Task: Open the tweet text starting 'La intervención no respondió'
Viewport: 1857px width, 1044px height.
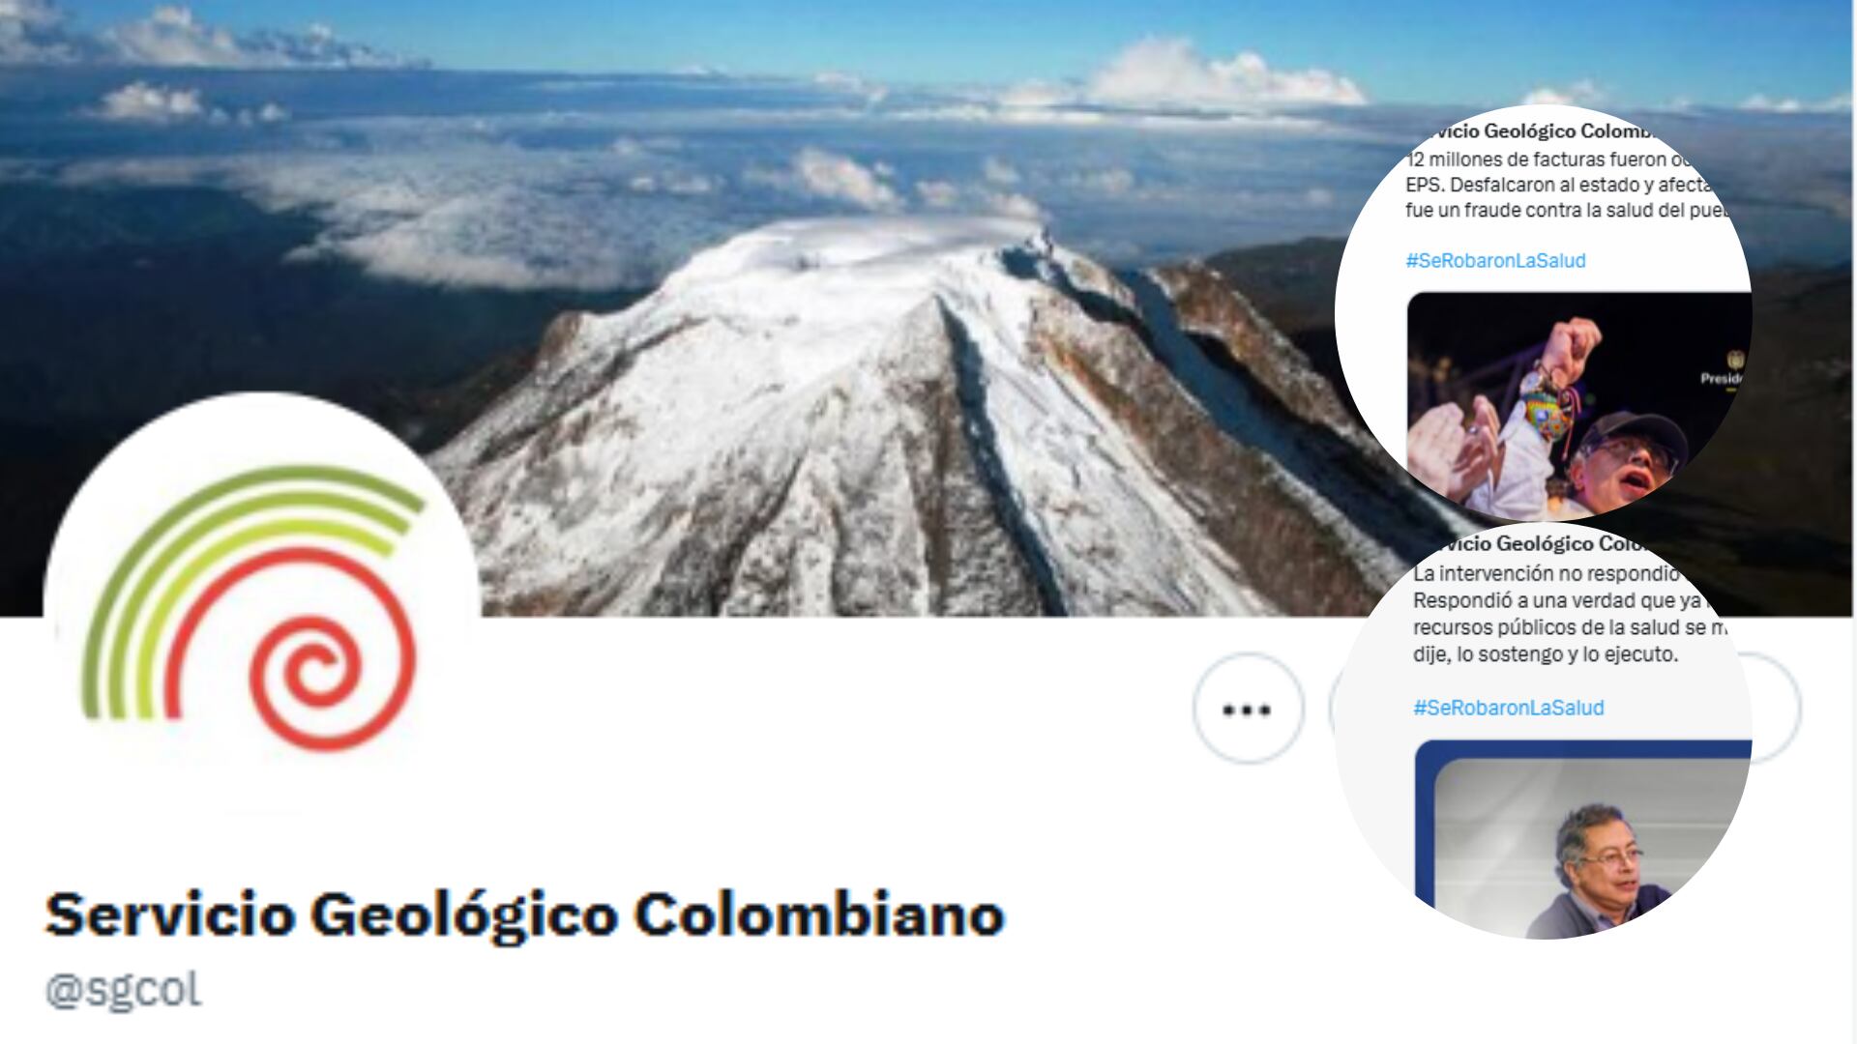Action: coord(1567,614)
